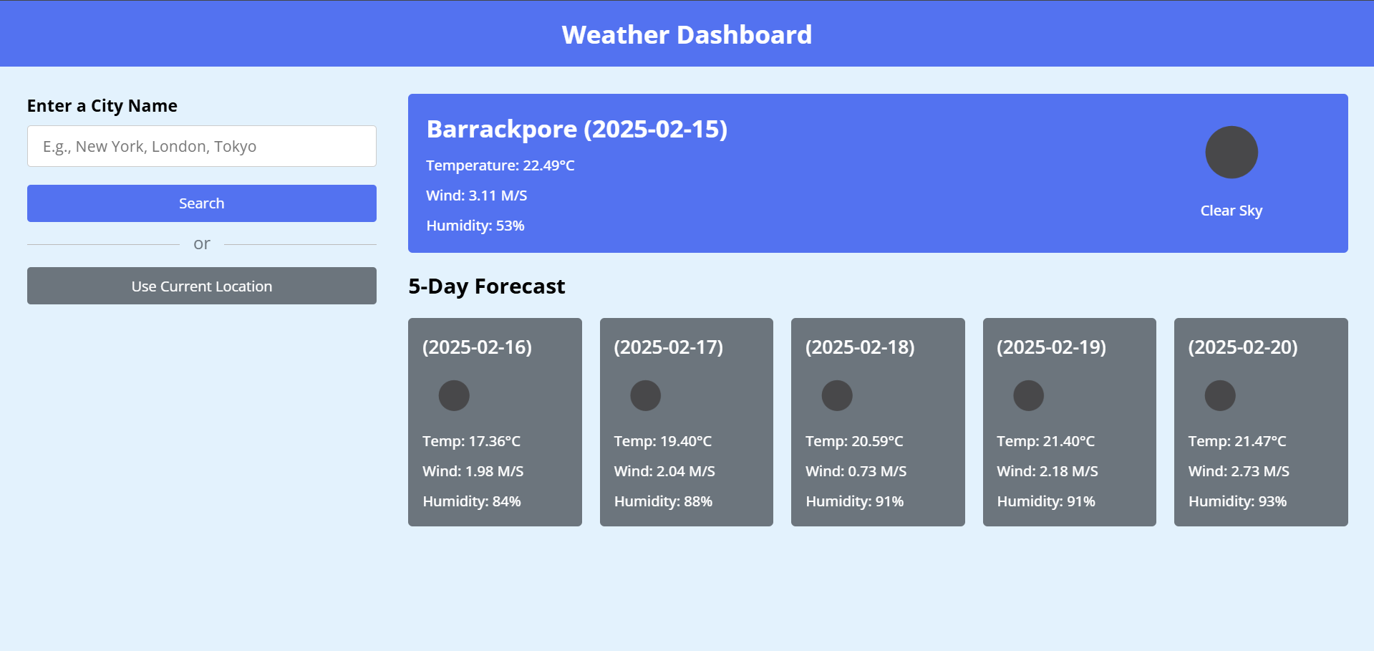The height and width of the screenshot is (651, 1374).
Task: Select the 2025-02-18 forecast weather icon
Action: 837,395
